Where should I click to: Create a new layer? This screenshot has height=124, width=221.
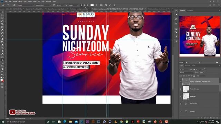point(214,118)
